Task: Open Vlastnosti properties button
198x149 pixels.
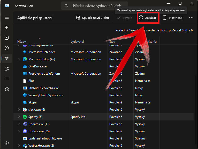Action: click(173, 18)
